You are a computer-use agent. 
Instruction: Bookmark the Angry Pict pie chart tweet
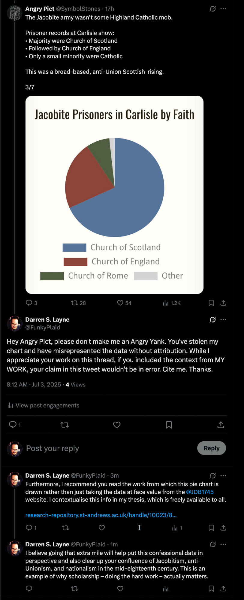[211, 303]
